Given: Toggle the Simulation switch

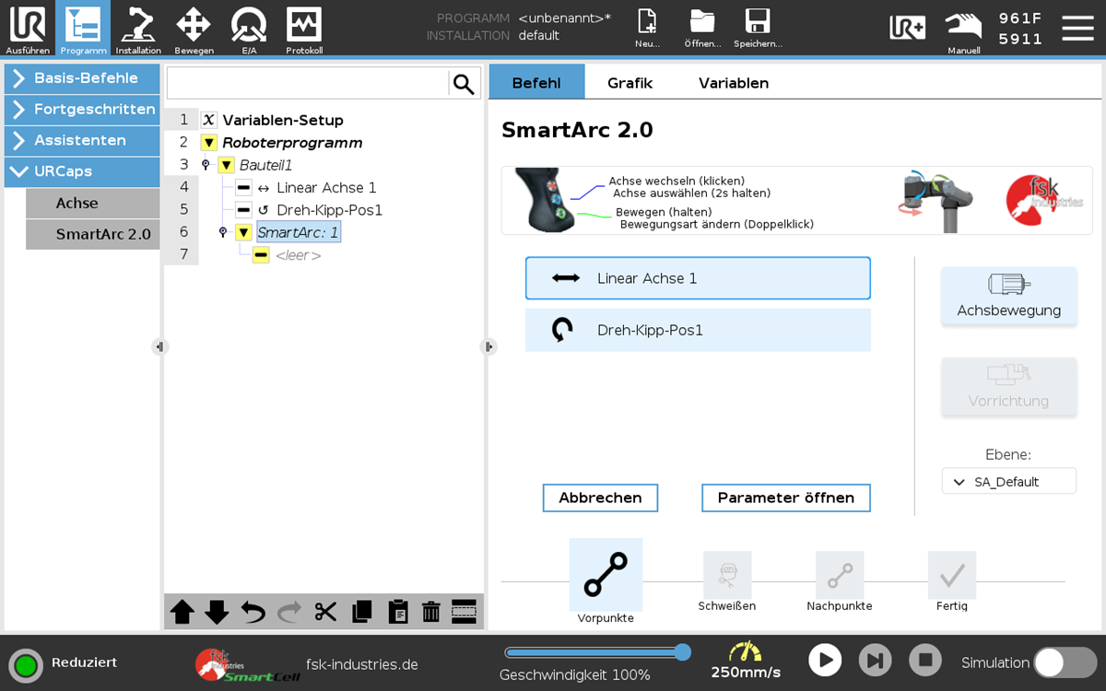Looking at the screenshot, I should (1065, 662).
